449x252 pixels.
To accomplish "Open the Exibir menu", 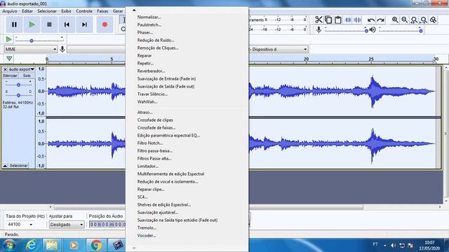I will [x=66, y=11].
